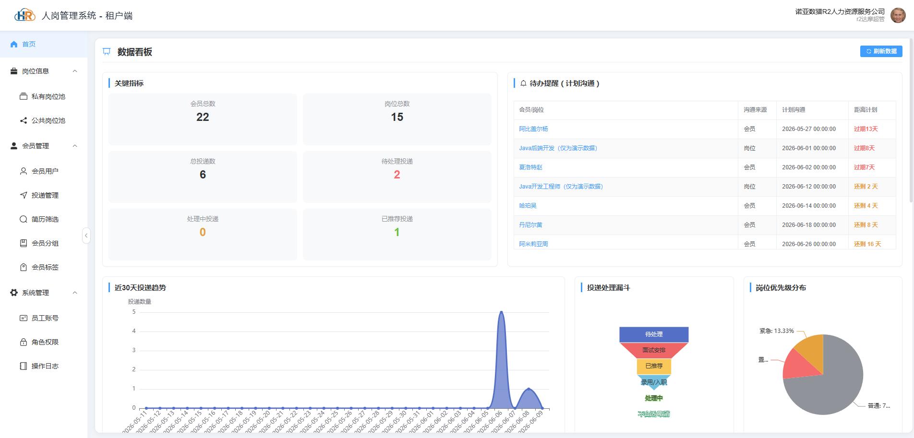Screen dimensions: 914x438
Task: Click the lock icon beside 角色权限
Action: (23, 342)
